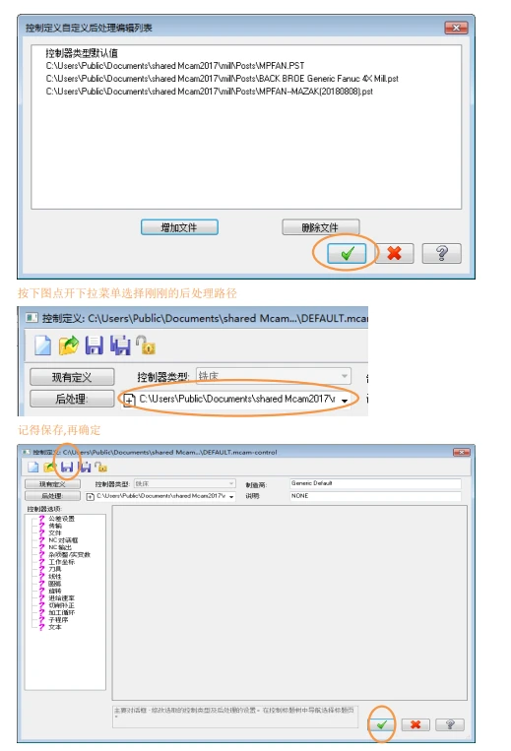Close the bottom control definition dialog
Screen dimensions: 511x751
[461, 452]
